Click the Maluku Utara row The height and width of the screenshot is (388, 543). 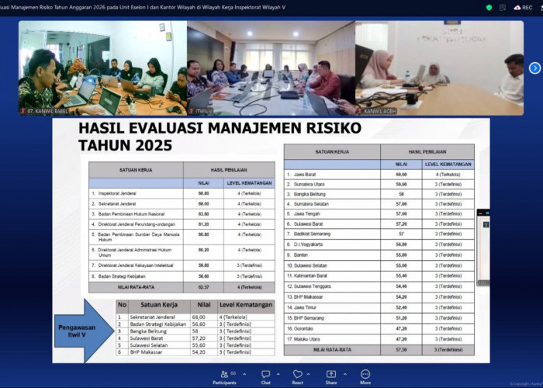pyautogui.click(x=379, y=339)
